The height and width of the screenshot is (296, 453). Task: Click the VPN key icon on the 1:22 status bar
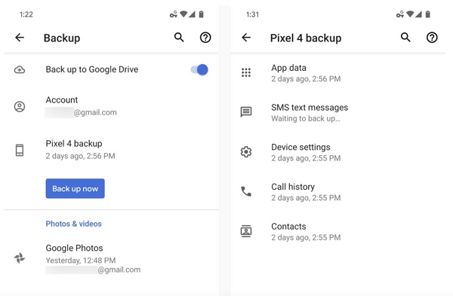tap(174, 14)
